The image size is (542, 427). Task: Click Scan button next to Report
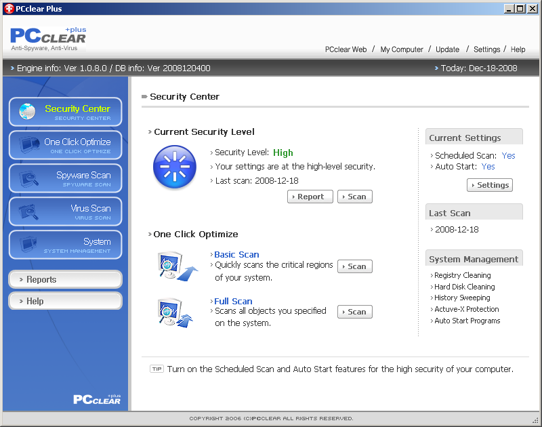coord(355,197)
